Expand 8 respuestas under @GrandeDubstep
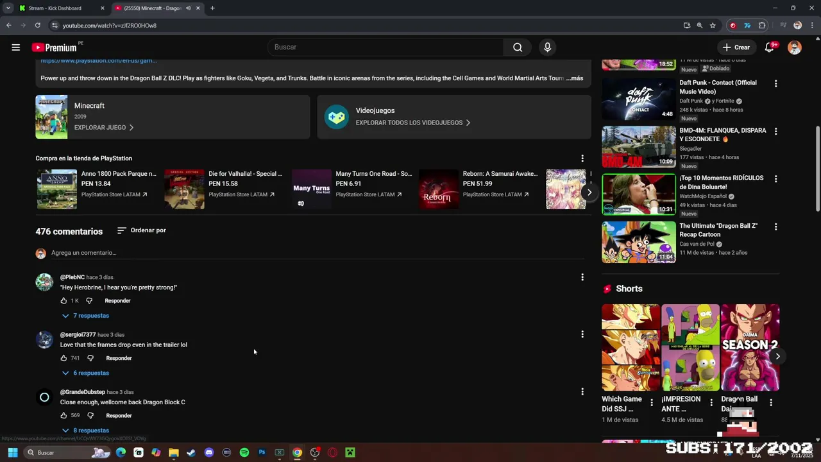This screenshot has height=462, width=821. tap(85, 430)
